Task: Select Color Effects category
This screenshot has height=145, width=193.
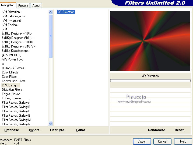Action: click(x=10, y=72)
